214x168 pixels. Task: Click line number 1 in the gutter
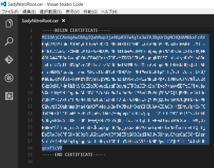[x=31, y=30]
